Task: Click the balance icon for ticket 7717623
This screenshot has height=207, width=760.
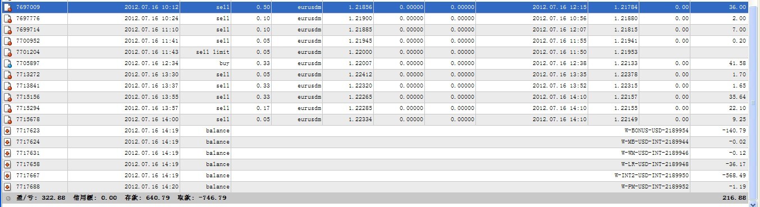Action: [8, 131]
